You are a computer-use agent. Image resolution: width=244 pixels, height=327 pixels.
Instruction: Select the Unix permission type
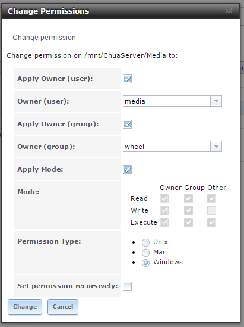(145, 242)
